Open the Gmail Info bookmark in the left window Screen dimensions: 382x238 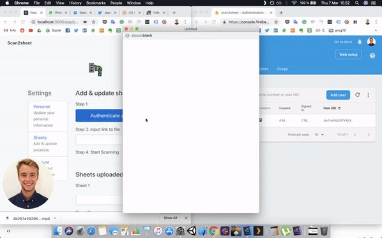[10, 31]
